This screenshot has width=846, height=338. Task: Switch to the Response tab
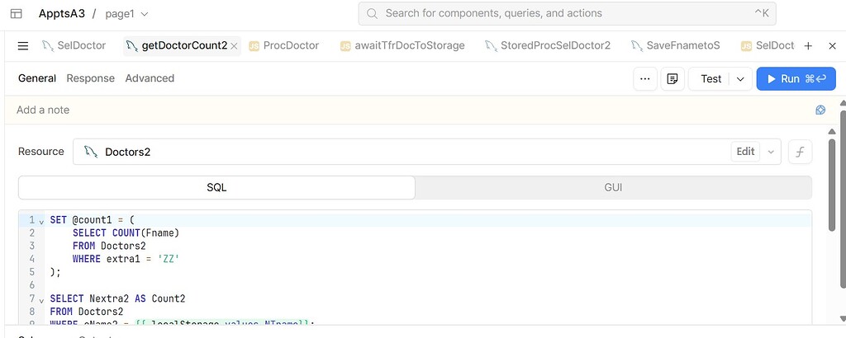coord(91,78)
